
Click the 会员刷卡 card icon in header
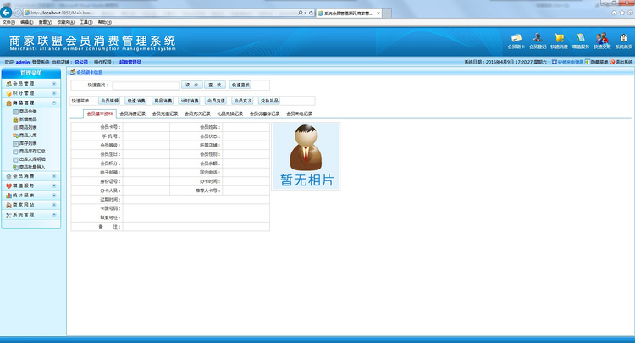[516, 39]
